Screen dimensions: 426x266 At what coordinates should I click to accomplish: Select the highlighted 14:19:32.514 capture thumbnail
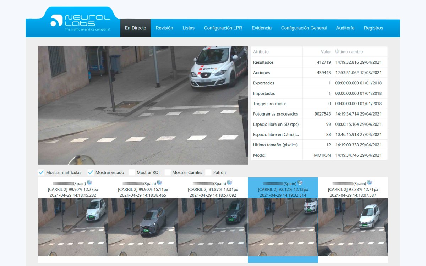point(283,227)
